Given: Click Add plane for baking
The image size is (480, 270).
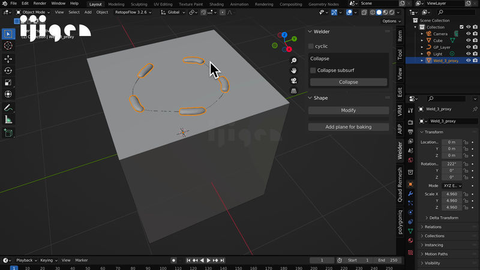Looking at the screenshot, I should (349, 127).
